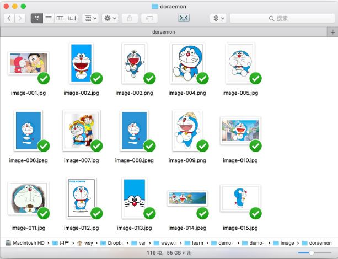338x259 pixels.
Task: Click the file name image-012.jpg
Action: 82,228
